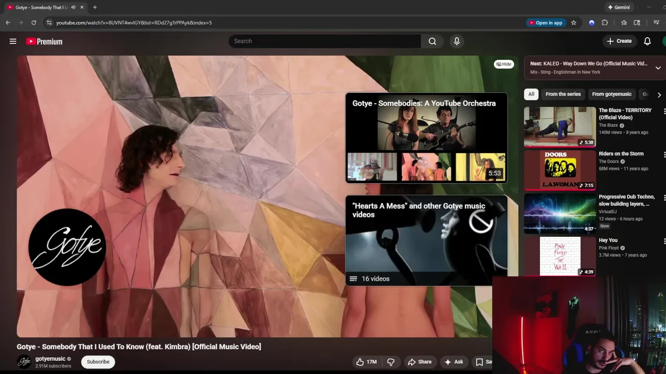Open a new browser tab
Viewport: 666px width, 374px height.
coord(95,7)
